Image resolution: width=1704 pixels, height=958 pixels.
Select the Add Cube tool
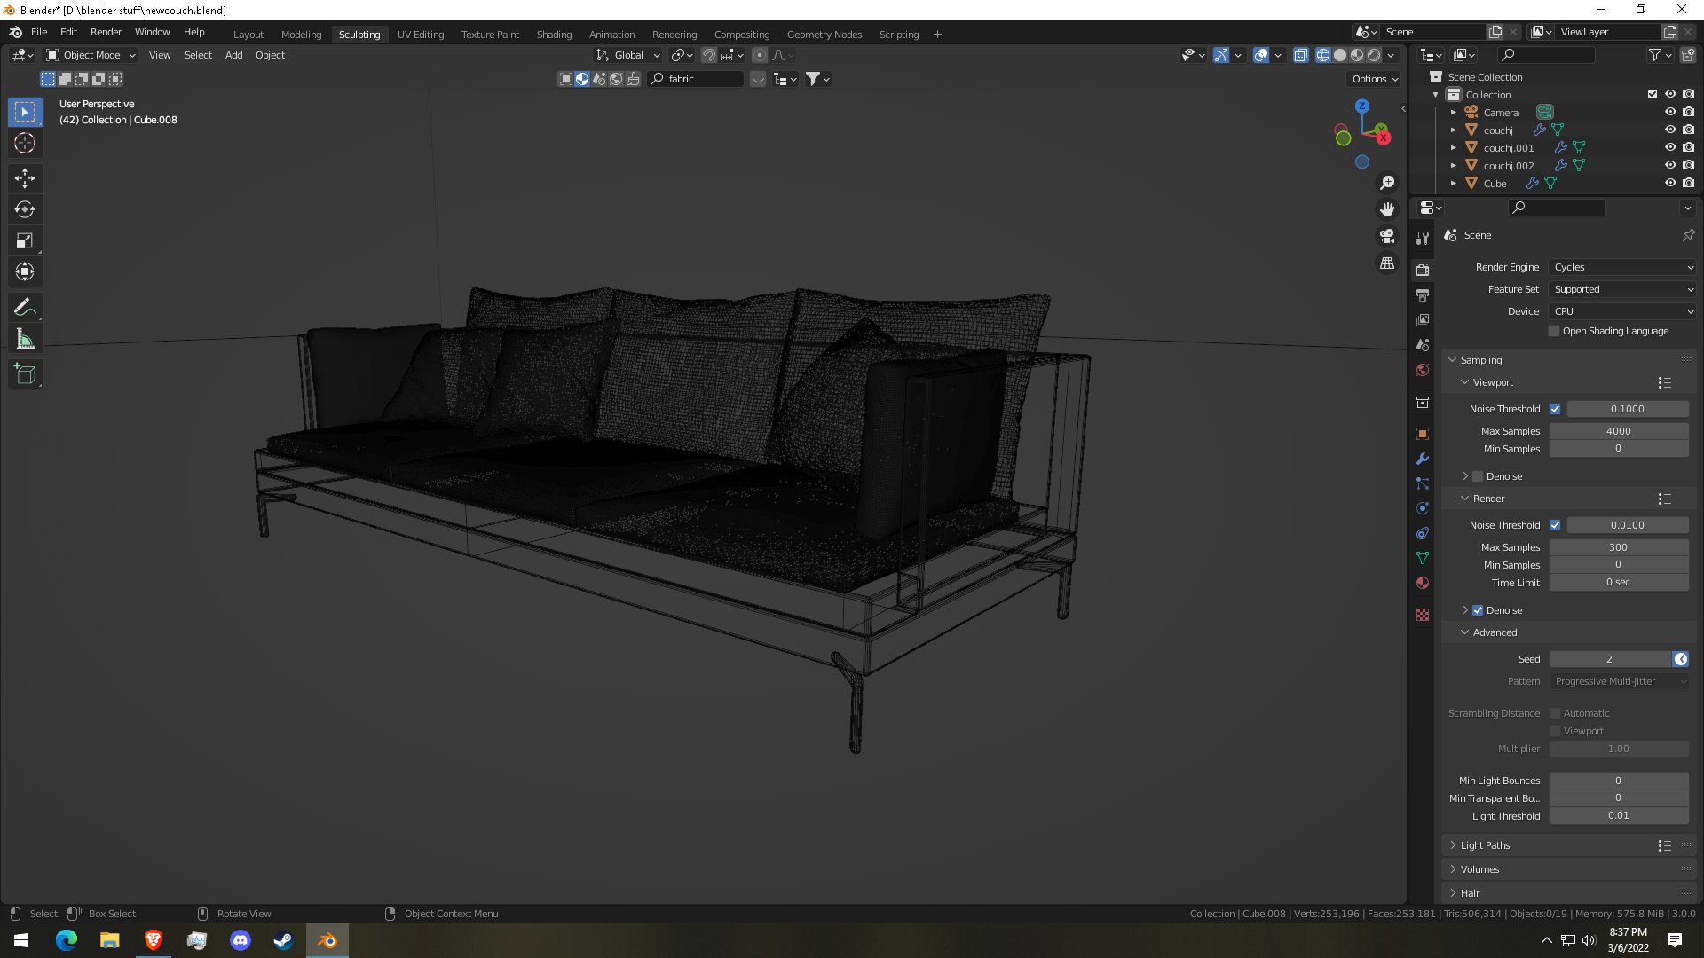[25, 374]
